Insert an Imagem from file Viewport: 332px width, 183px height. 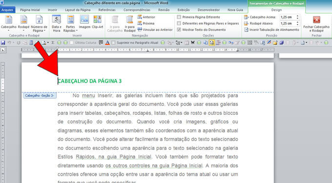coord(84,22)
